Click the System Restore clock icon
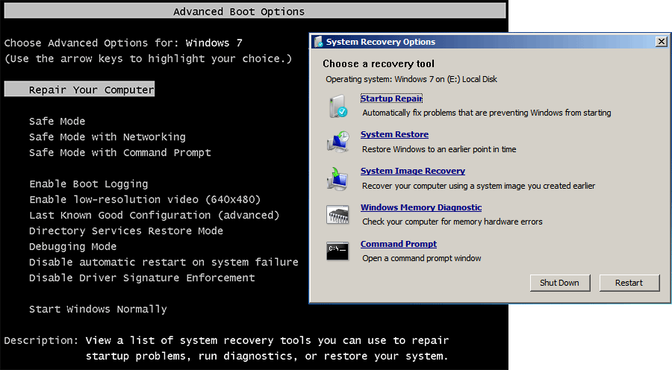This screenshot has height=370, width=672. tap(338, 142)
